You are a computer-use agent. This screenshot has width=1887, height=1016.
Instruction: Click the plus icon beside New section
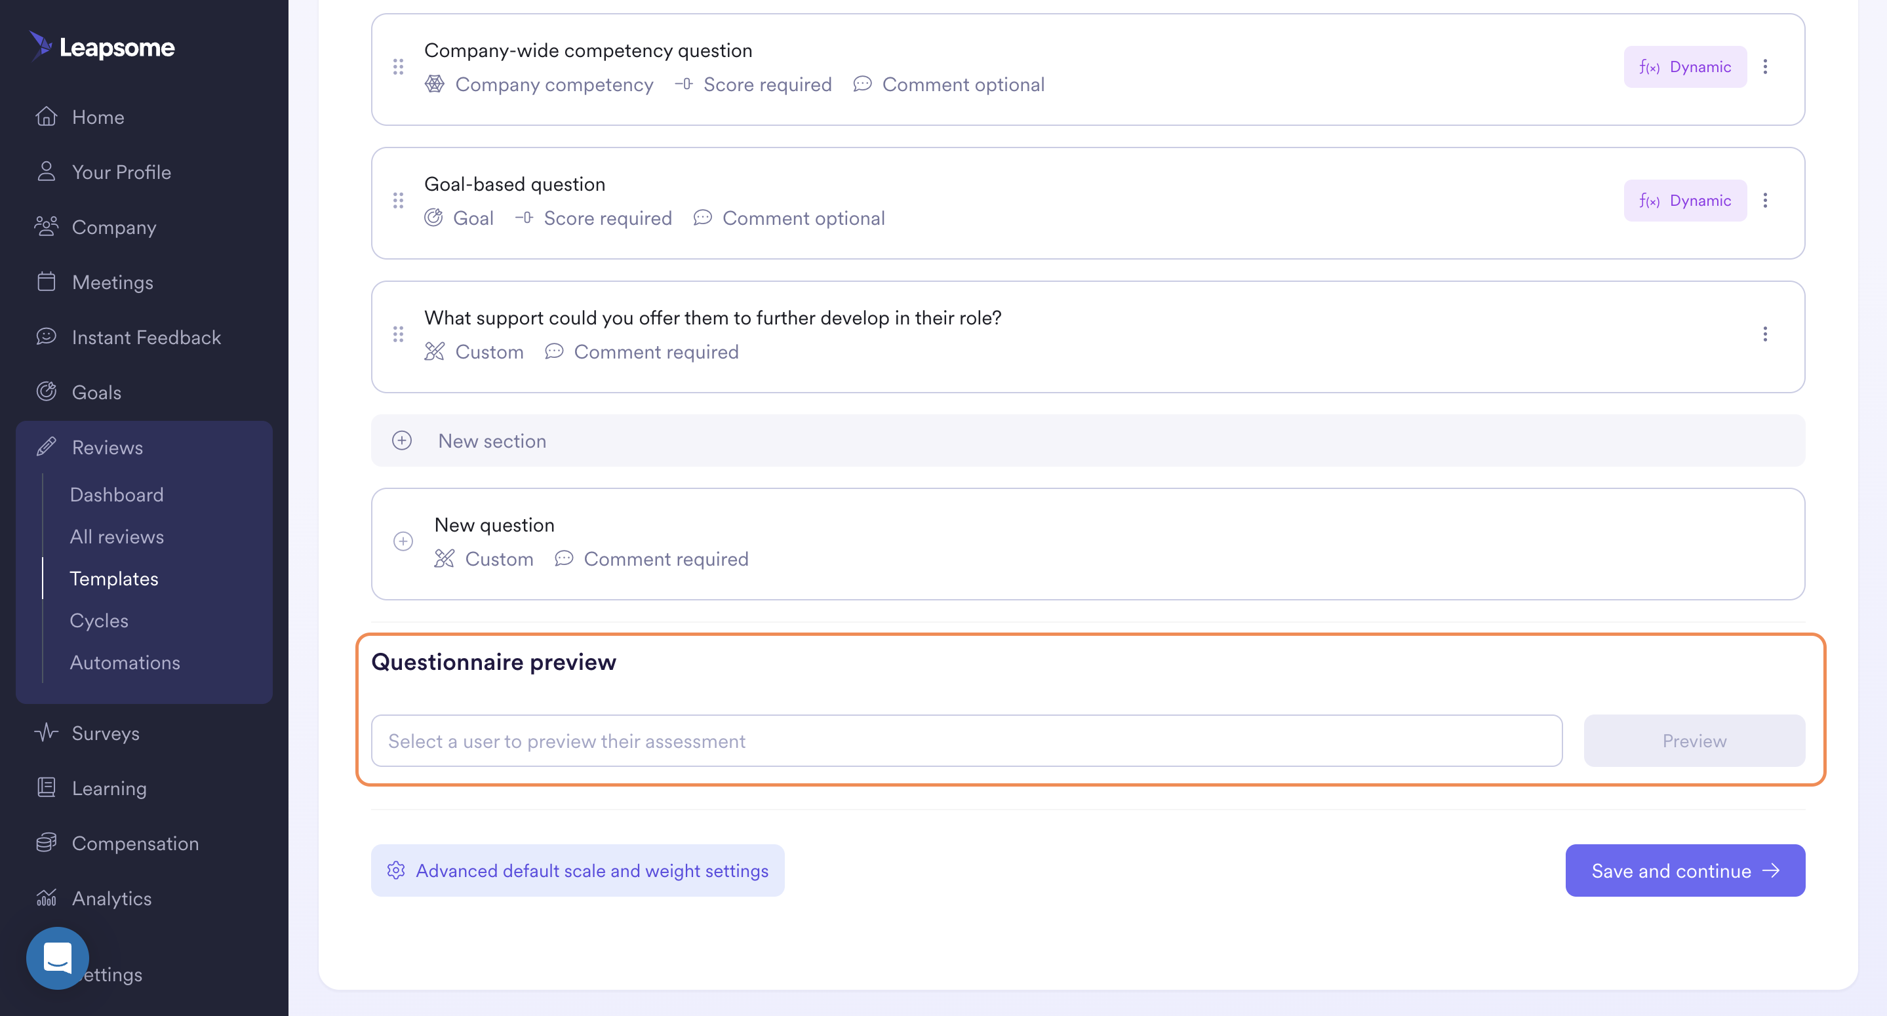coord(401,440)
